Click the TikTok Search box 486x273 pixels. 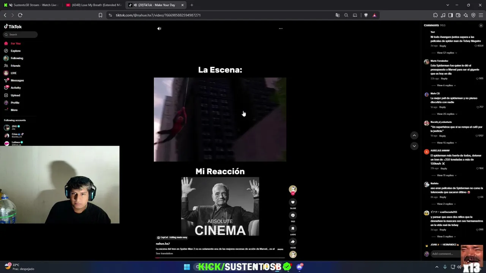click(21, 35)
